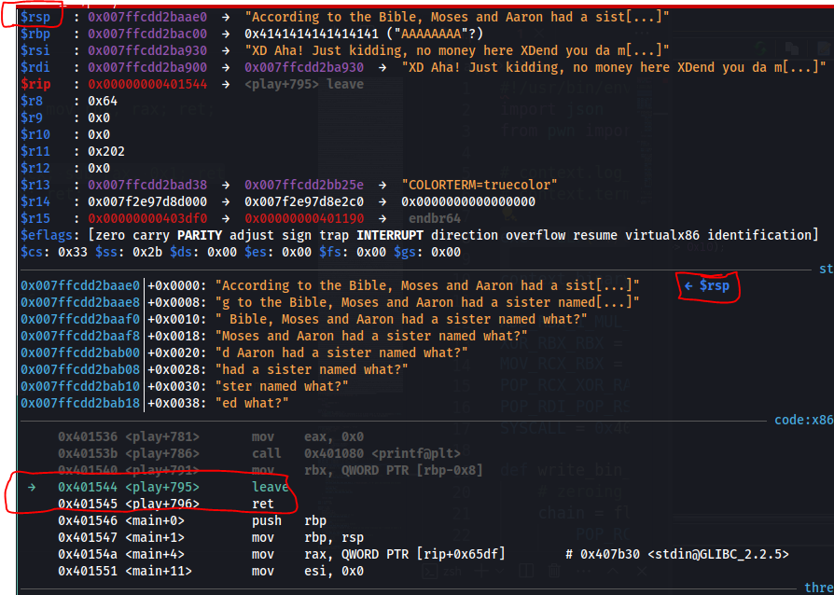This screenshot has height=595, width=834.
Task: Click the arrow icon marking the current instruction
Action: coord(32,486)
